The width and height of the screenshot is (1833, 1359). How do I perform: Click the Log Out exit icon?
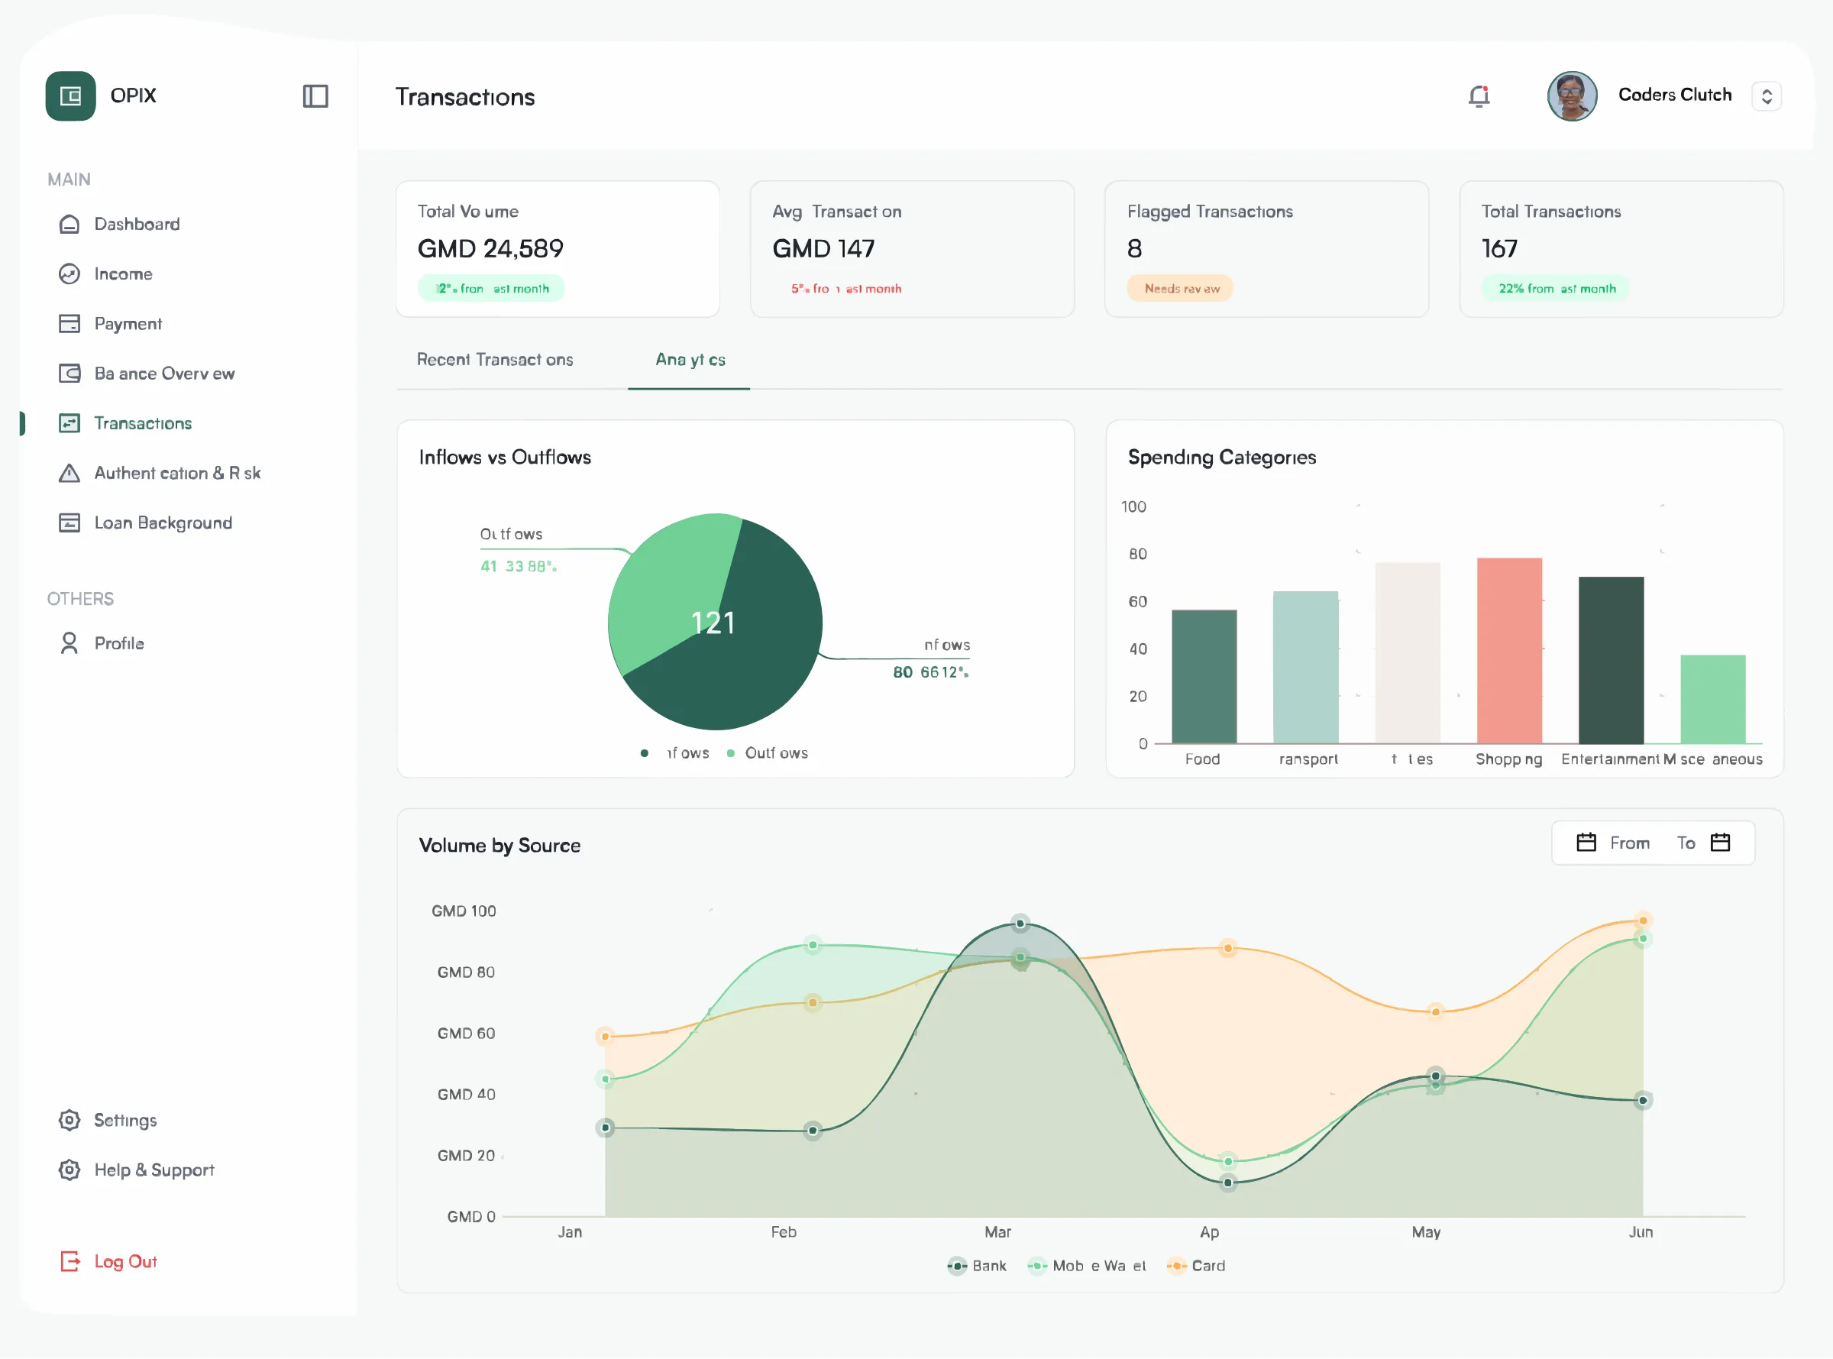click(70, 1261)
